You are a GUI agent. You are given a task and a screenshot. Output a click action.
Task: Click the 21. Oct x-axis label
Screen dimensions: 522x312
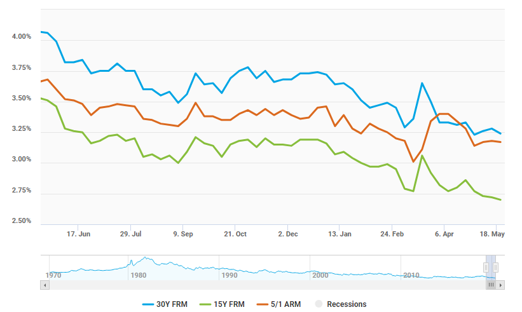coord(235,234)
